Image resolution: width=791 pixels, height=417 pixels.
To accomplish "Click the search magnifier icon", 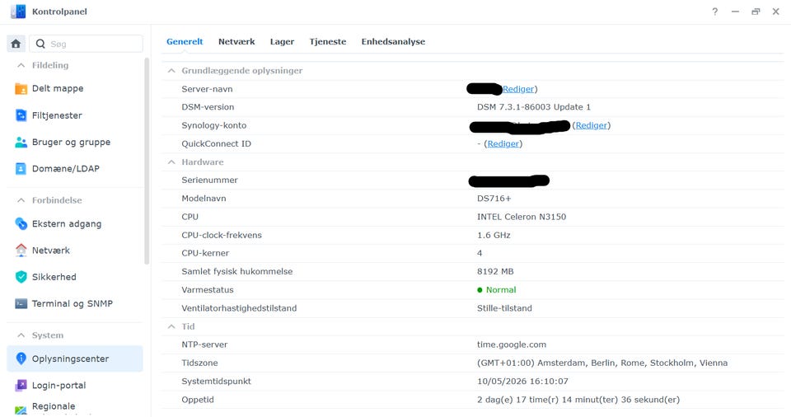I will (x=40, y=44).
